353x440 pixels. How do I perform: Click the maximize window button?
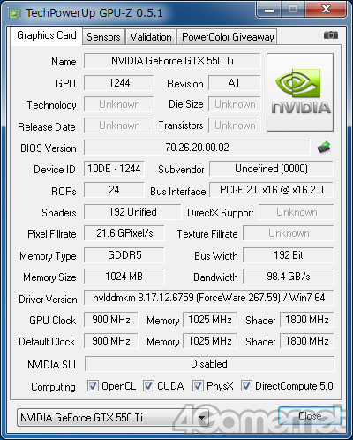(293, 10)
